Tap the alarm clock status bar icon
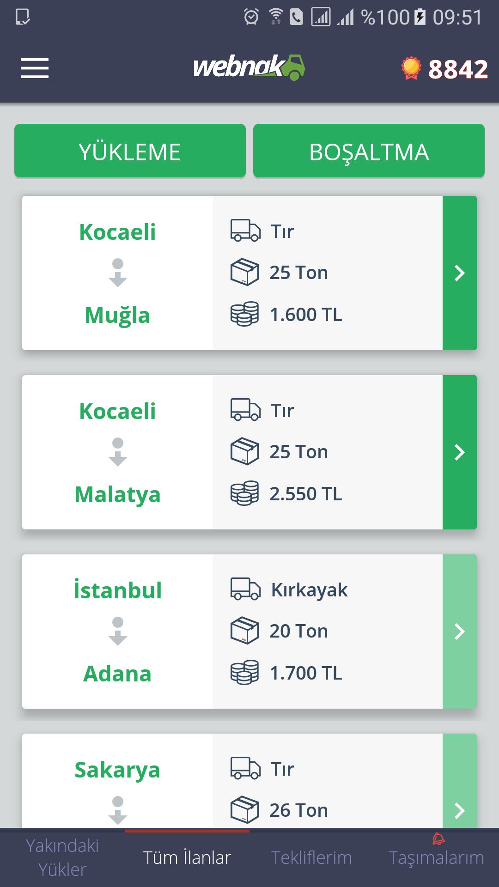 (251, 17)
